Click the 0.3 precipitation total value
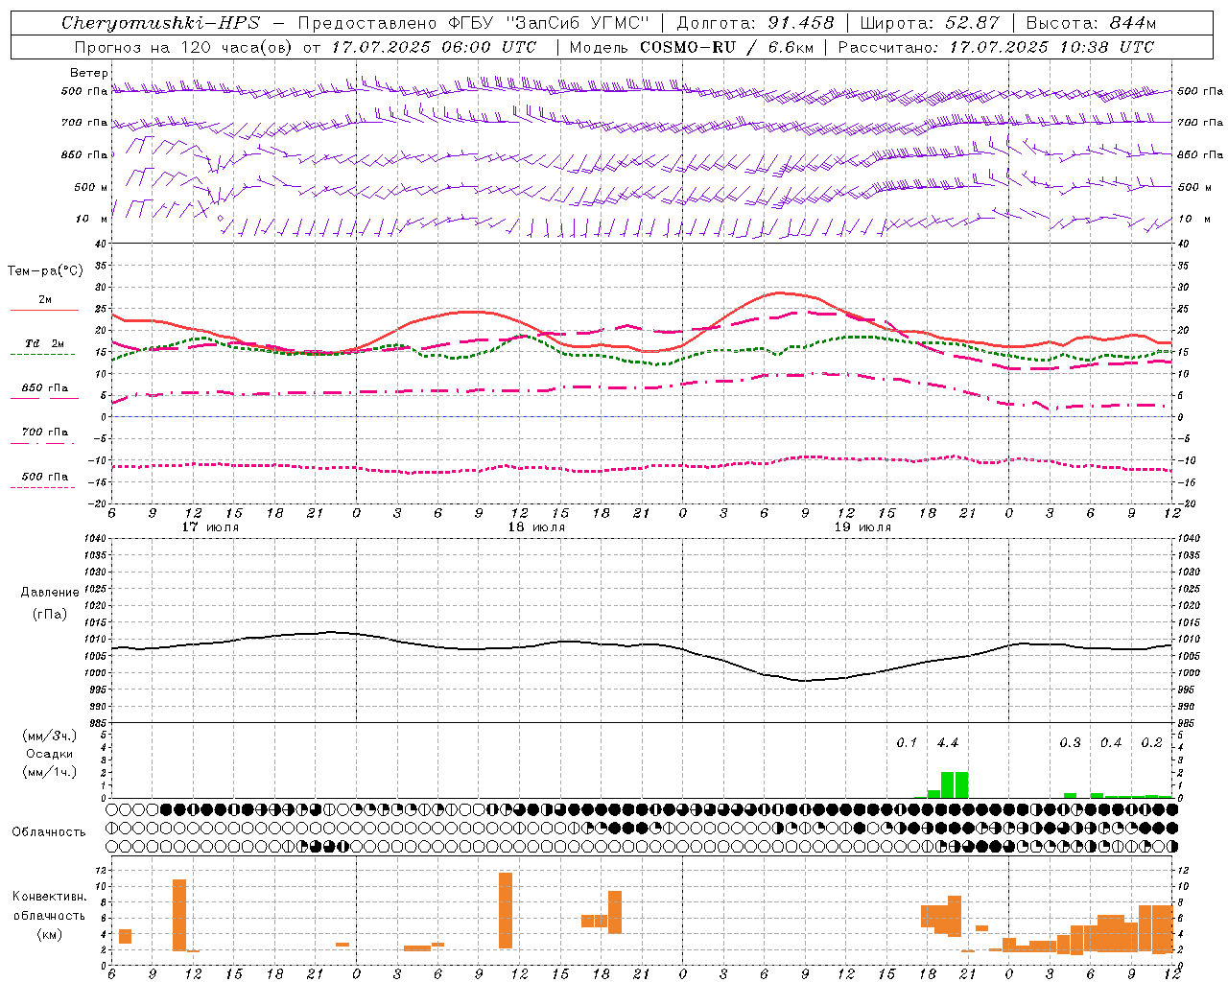1228x982 pixels. click(1070, 743)
